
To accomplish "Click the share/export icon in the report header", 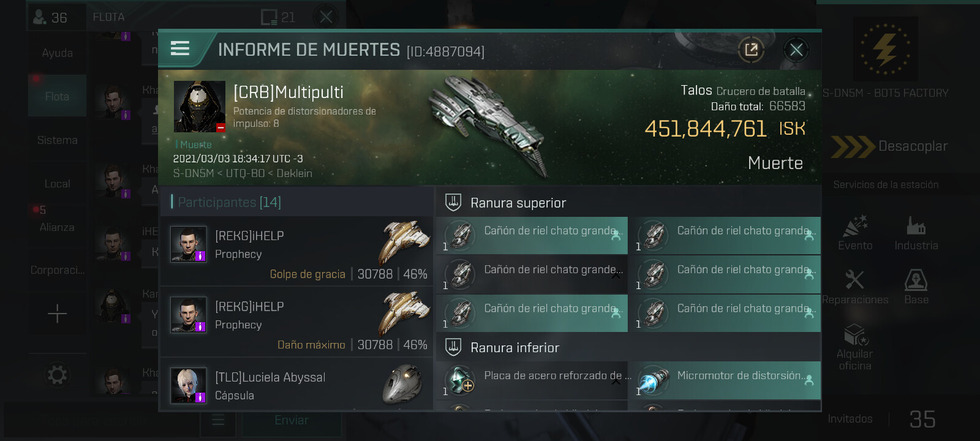I will [751, 50].
